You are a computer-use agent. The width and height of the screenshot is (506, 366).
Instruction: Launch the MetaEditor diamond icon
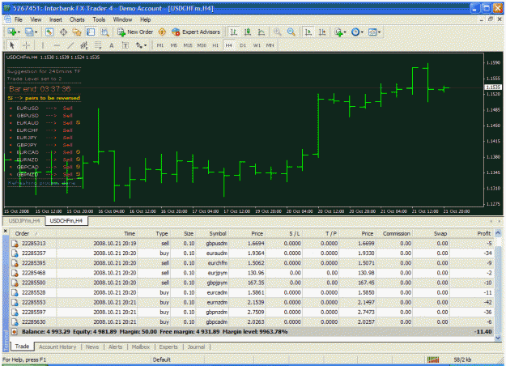click(x=162, y=32)
